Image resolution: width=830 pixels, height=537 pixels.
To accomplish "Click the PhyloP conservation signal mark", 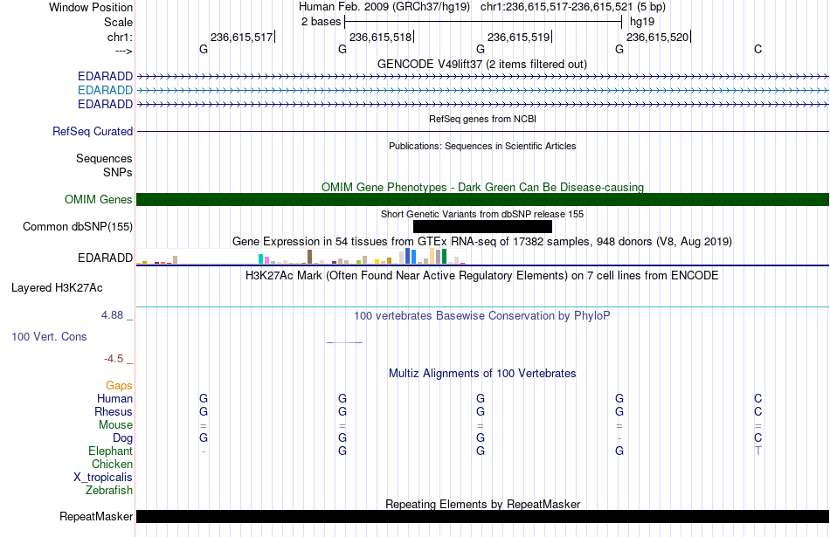I will [x=344, y=342].
